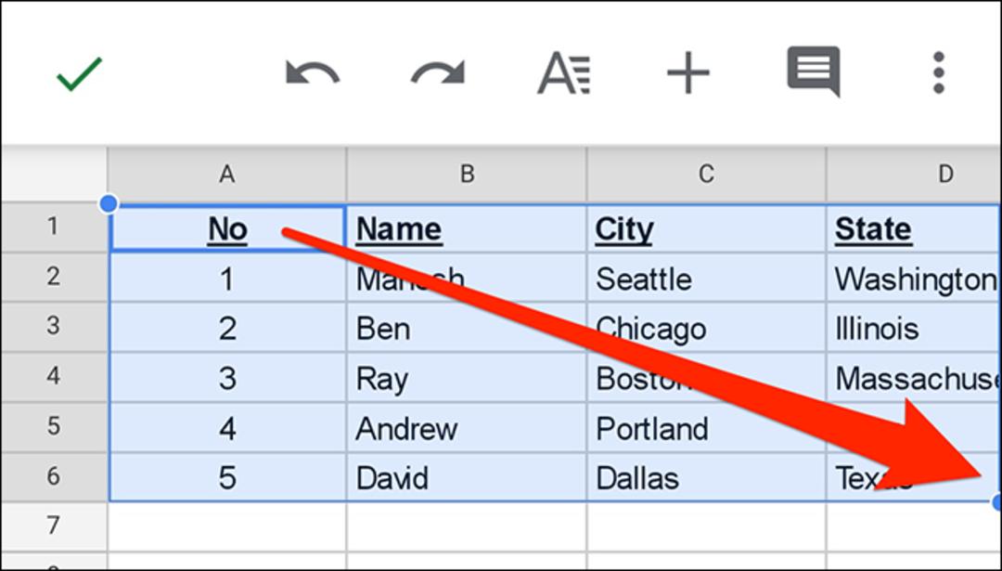
Task: Select the Illinois cell
Action: click(x=914, y=328)
